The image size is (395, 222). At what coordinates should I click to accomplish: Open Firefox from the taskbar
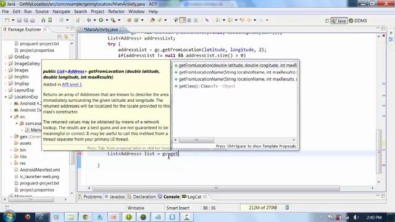point(27,217)
